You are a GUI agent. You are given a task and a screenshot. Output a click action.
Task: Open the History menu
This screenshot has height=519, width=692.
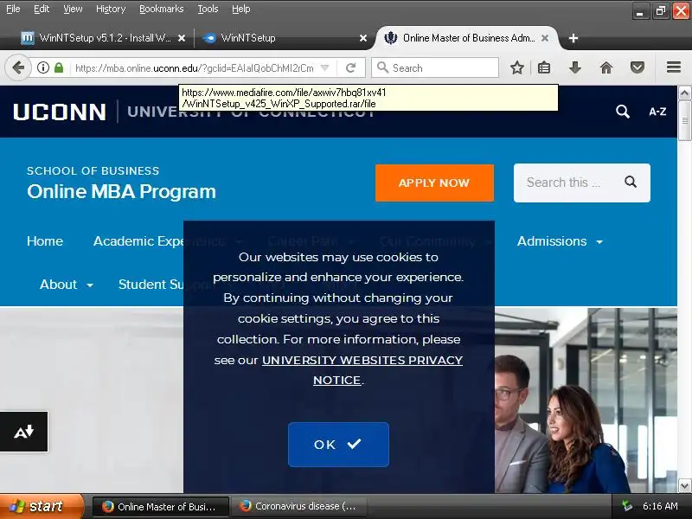pos(111,9)
